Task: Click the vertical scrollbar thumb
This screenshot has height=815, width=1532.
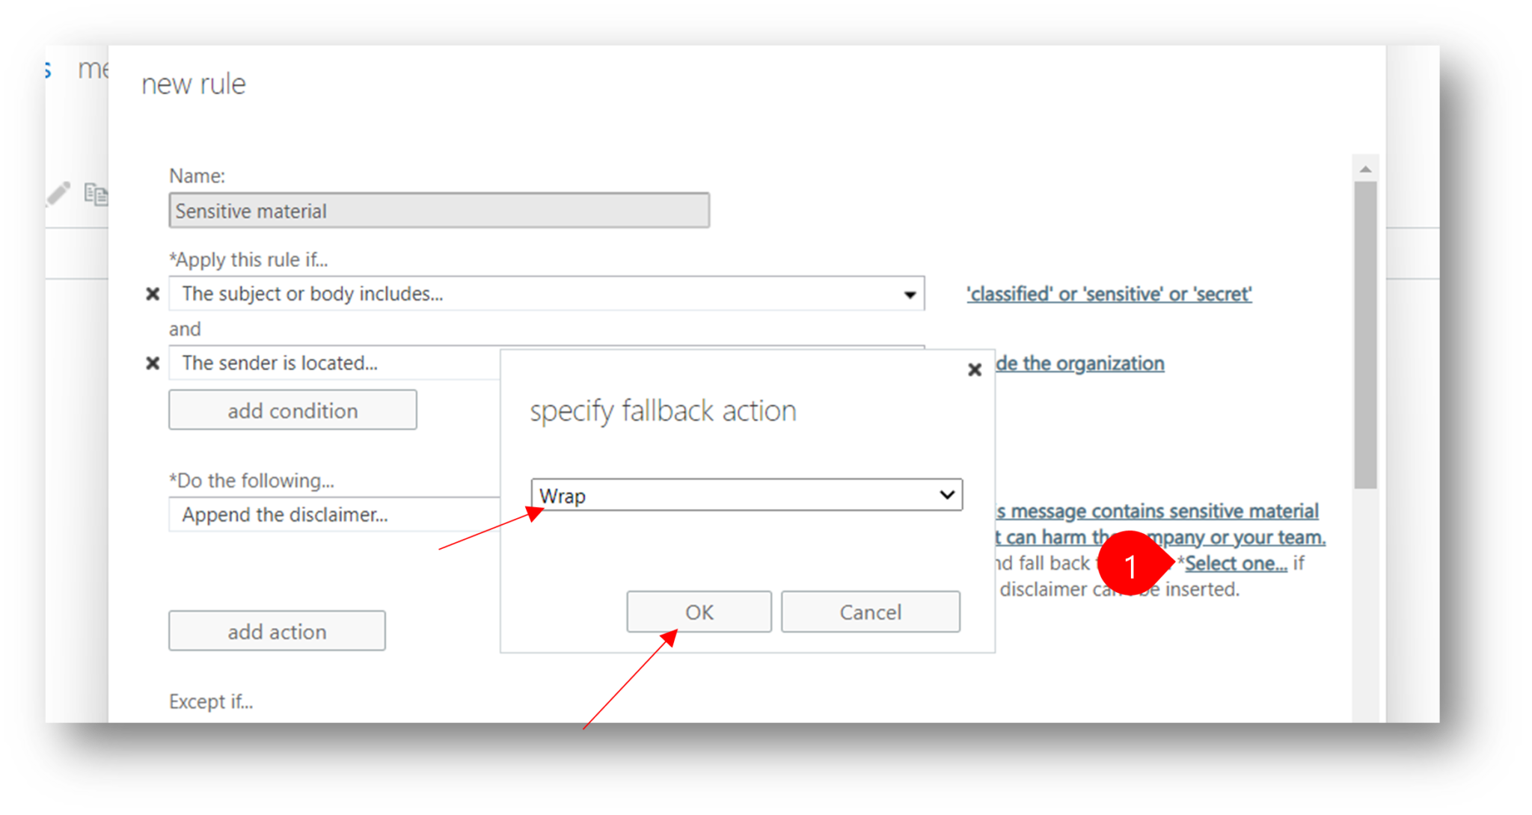Action: click(1365, 336)
